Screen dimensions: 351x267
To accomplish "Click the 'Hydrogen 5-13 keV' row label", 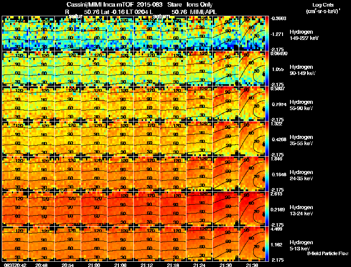I will (x=301, y=246).
